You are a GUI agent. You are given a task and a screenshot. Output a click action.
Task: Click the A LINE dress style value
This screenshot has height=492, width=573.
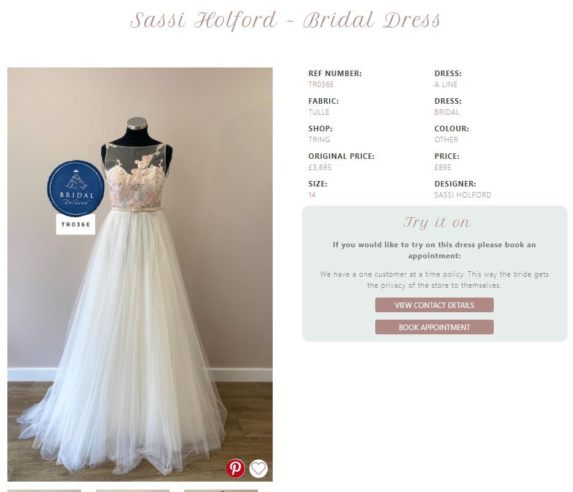[446, 85]
